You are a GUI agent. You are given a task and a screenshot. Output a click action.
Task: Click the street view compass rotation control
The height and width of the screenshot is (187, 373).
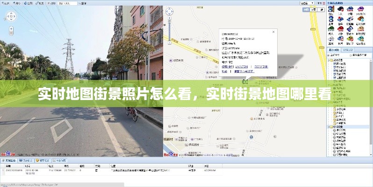(x=12, y=17)
